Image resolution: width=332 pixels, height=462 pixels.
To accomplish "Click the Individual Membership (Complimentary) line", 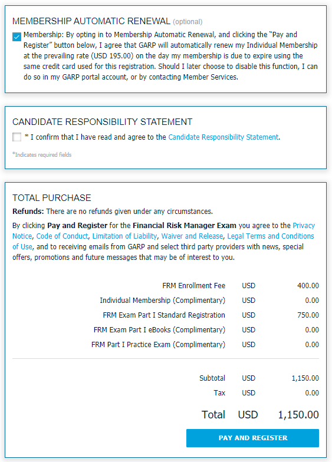I will [209, 301].
